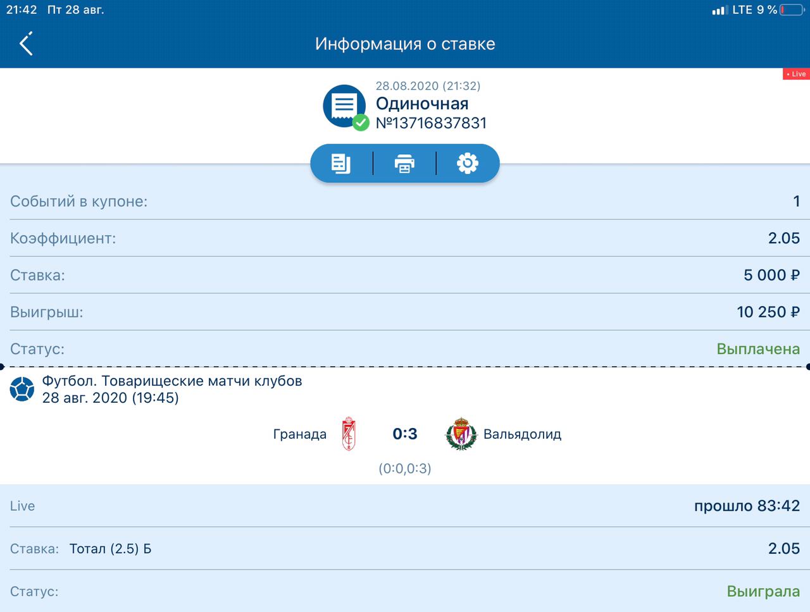Tap the 'Выигрыш:' label

[47, 312]
